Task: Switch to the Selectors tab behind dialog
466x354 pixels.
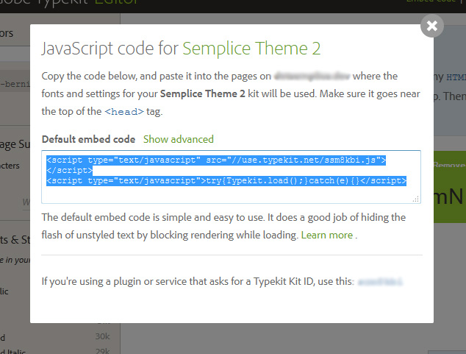Action: pos(9,33)
